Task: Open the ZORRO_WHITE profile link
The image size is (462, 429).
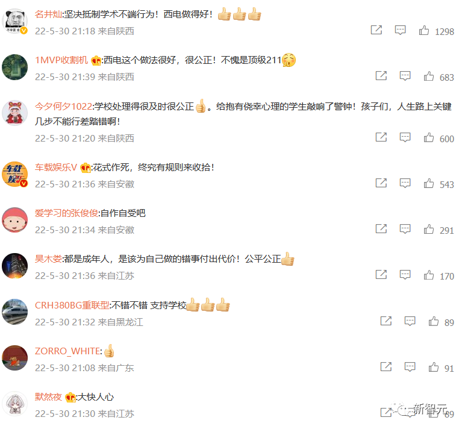Action: pos(67,351)
